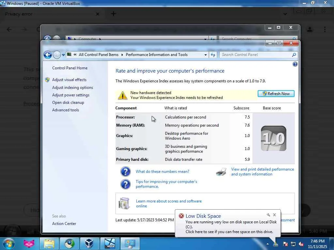The height and width of the screenshot is (250, 334).
Task: Open the Windows Start orb
Action: (x=8, y=243)
